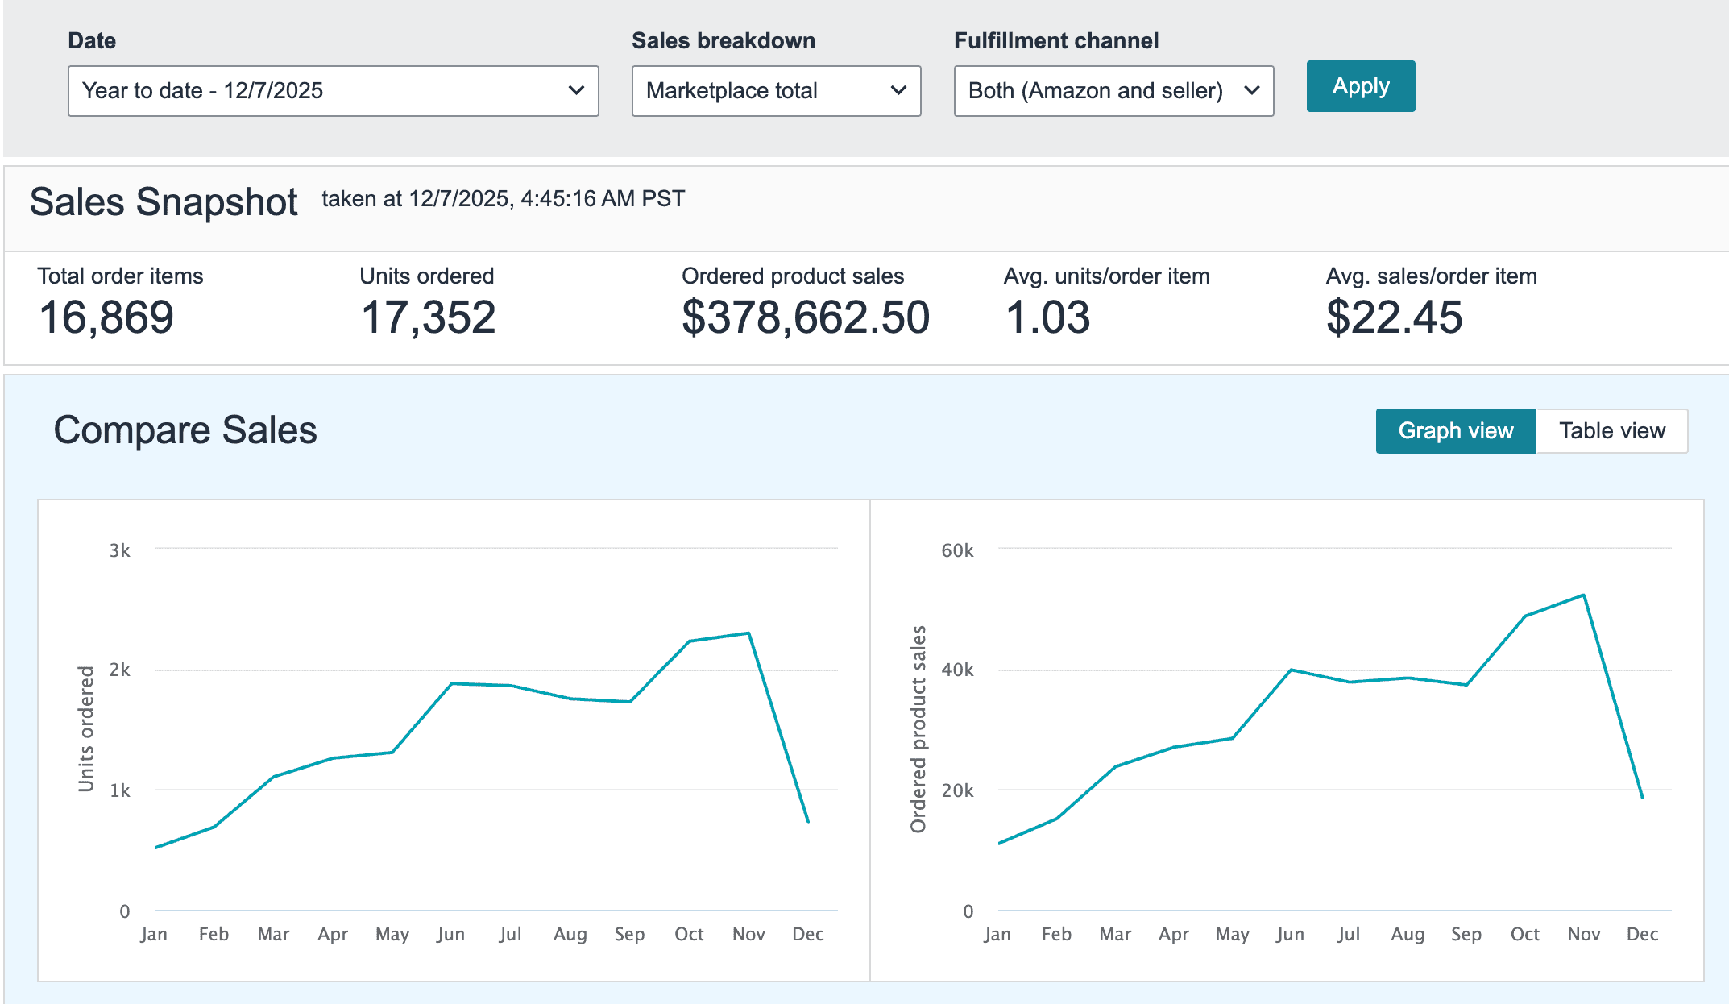Switch to Table view

pos(1612,430)
